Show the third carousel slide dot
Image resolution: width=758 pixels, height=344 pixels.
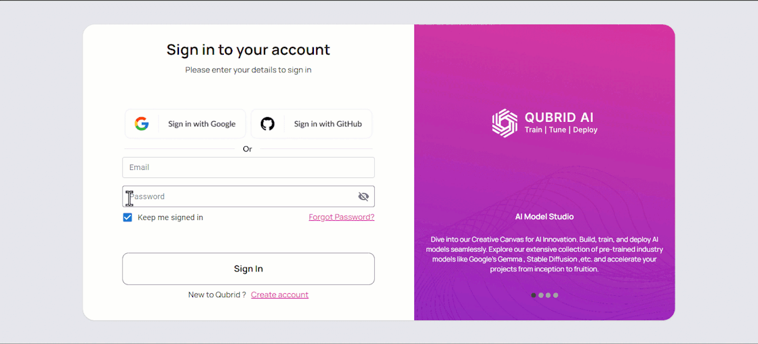(x=548, y=295)
